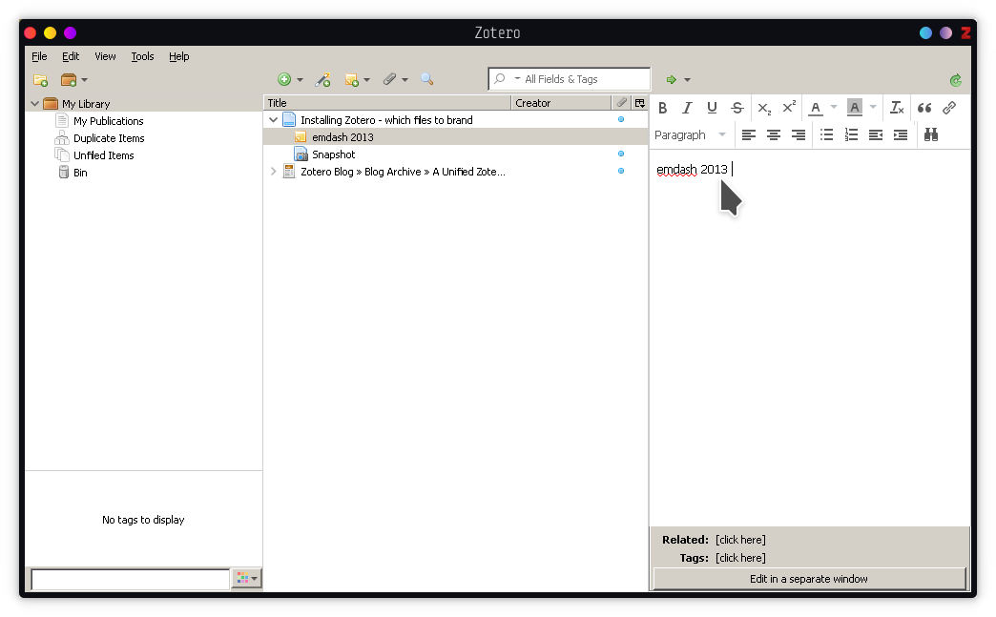Expand the Zotero Blog item
The image size is (996, 617).
[274, 172]
